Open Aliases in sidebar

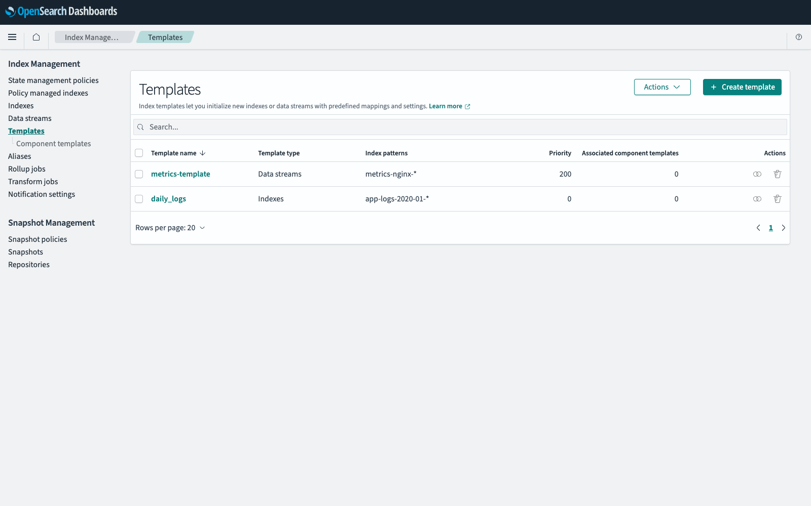pos(20,156)
